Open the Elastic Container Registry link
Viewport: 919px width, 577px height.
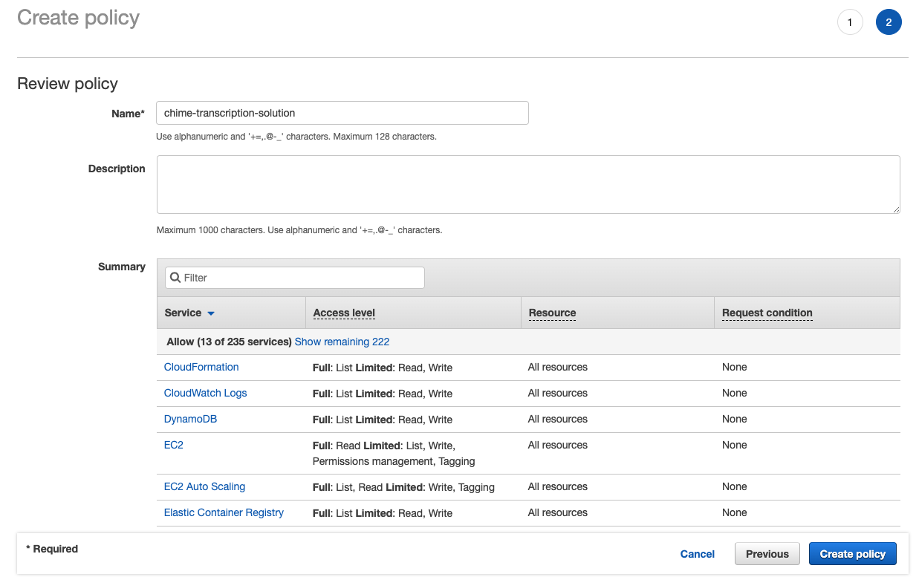tap(224, 512)
